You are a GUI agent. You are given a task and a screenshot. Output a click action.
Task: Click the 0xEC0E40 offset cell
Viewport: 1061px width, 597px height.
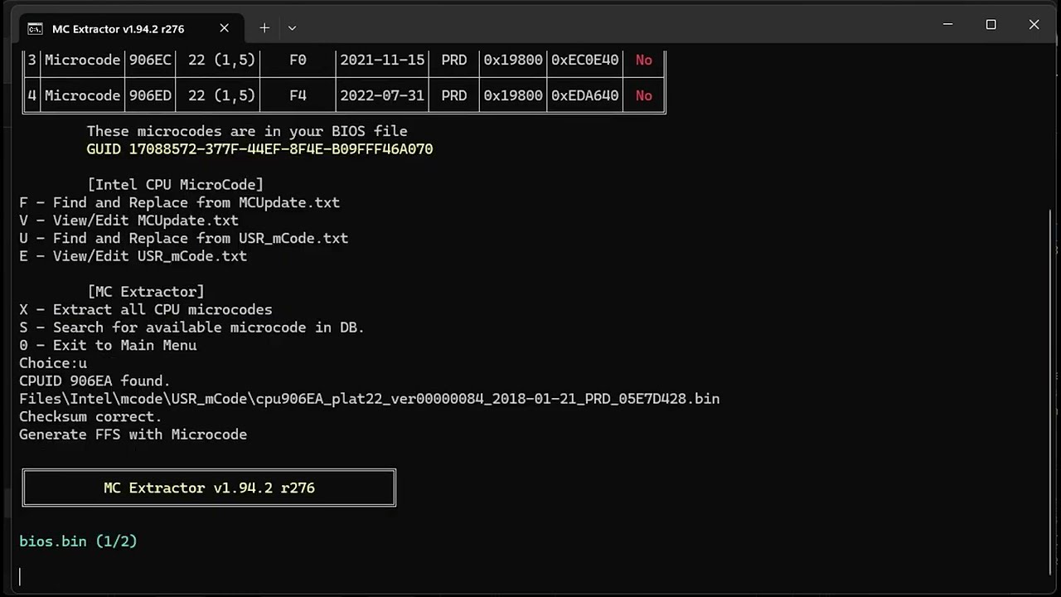click(585, 60)
